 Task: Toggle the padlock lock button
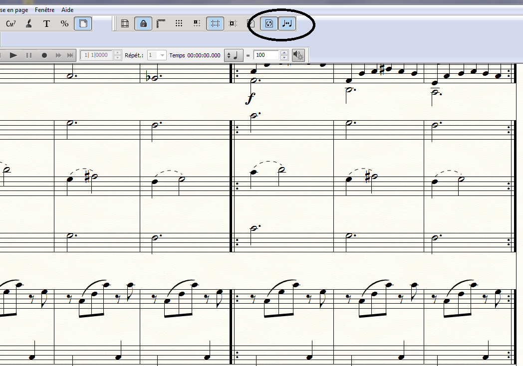point(143,23)
